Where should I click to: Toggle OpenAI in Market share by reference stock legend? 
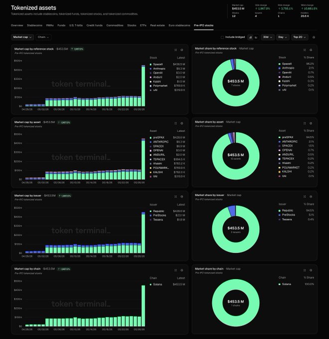(296, 72)
